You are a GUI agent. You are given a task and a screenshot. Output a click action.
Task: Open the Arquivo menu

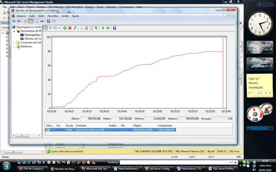[x=21, y=15]
